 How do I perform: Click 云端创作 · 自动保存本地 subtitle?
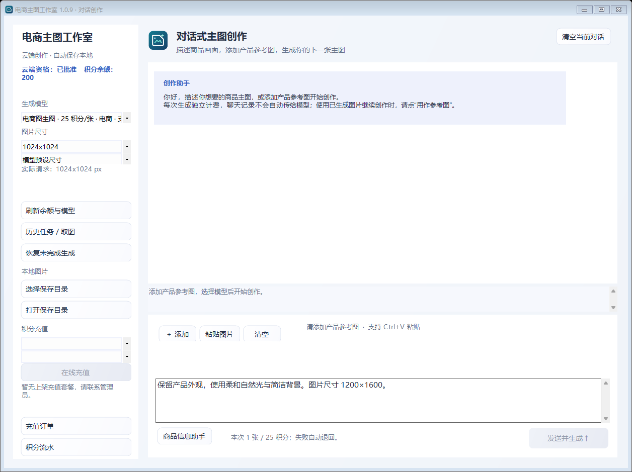tap(57, 55)
